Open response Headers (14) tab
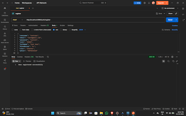The height and width of the screenshot is (116, 186). [x=29, y=57]
